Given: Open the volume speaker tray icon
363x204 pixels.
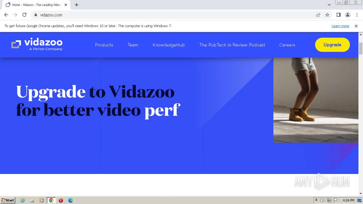Looking at the screenshot, I should coord(322,200).
